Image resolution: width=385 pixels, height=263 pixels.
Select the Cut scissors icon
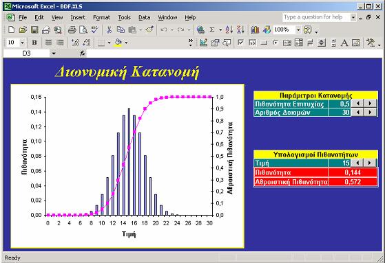[x=109, y=30]
